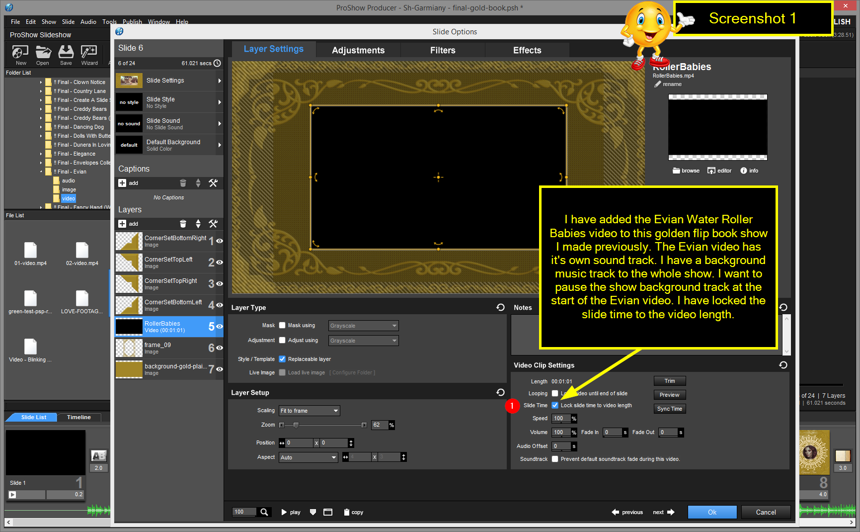Enable Mask using checkbox
The width and height of the screenshot is (860, 532).
coord(282,325)
